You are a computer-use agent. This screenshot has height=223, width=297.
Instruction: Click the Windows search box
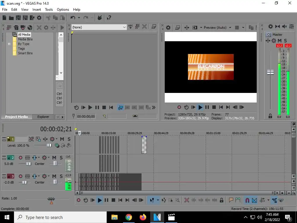click(60, 217)
